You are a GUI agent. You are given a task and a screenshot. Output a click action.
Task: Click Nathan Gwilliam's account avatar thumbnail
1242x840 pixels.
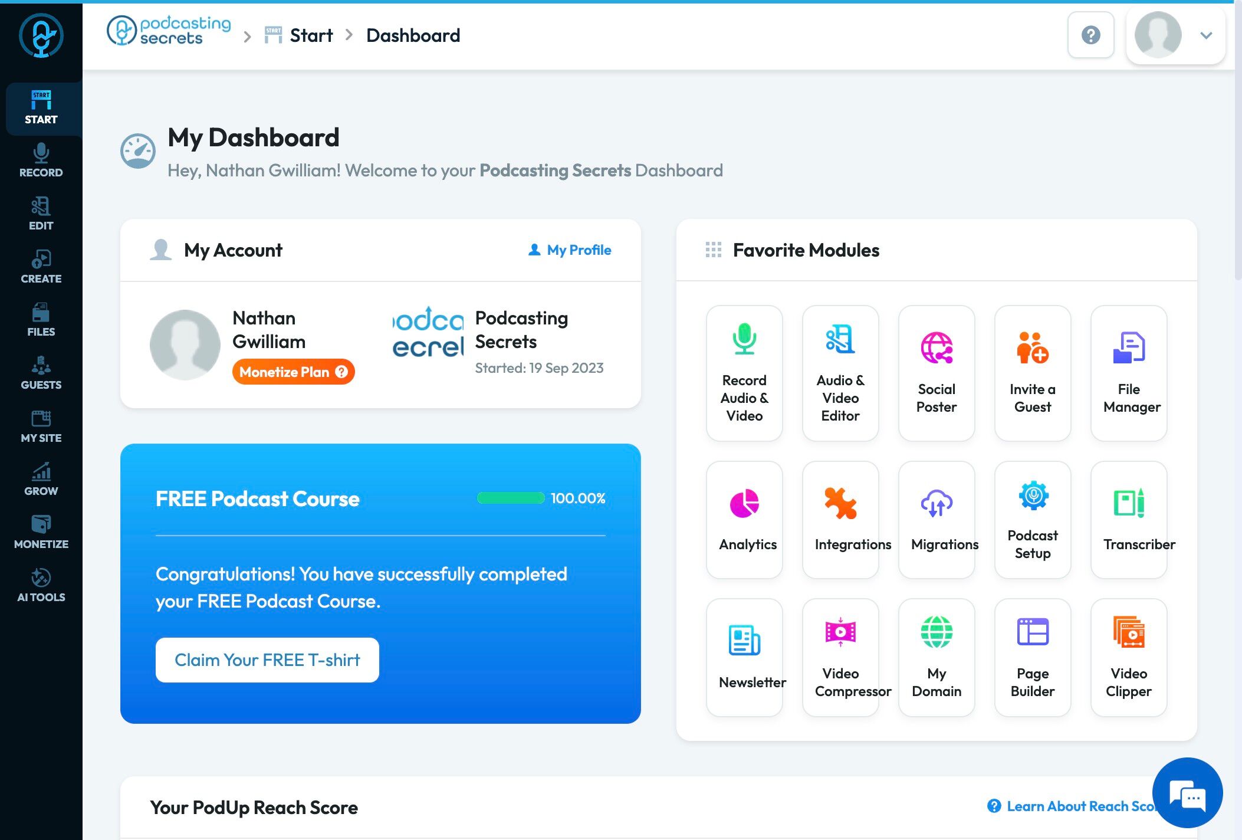coord(185,344)
